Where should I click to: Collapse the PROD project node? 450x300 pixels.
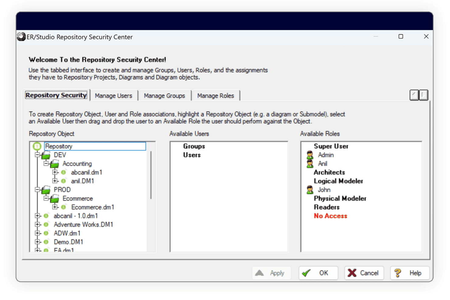pos(37,190)
